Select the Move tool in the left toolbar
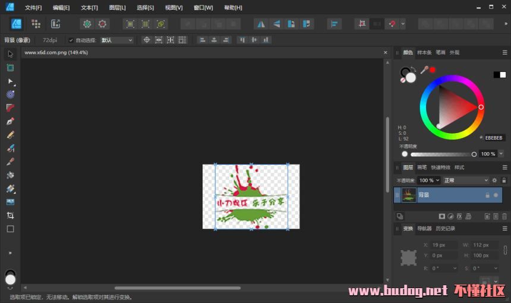 pyautogui.click(x=10, y=54)
